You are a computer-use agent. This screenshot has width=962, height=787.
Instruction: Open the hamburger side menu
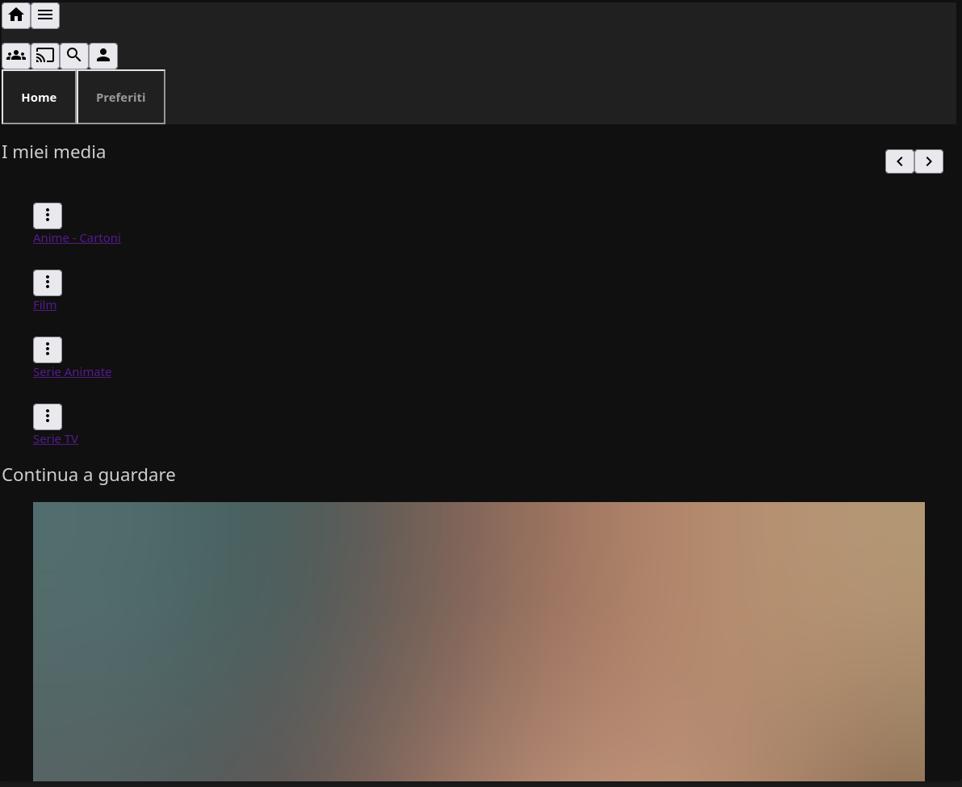pos(45,15)
